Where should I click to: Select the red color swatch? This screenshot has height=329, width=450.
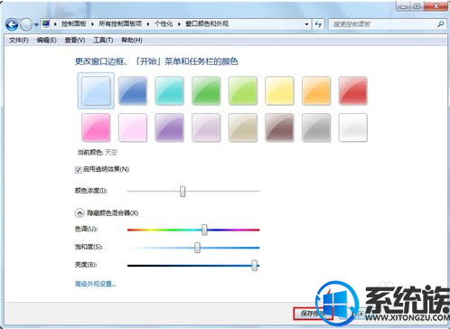click(352, 90)
